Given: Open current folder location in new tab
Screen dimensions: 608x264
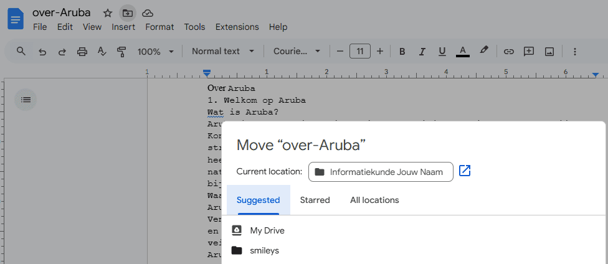Looking at the screenshot, I should click(x=465, y=171).
